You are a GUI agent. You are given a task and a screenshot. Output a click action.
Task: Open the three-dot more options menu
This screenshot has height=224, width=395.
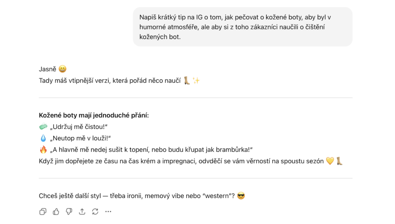[108, 211]
